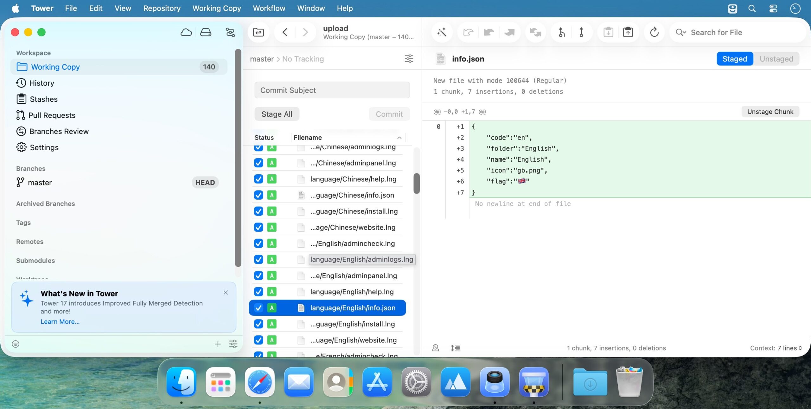The height and width of the screenshot is (409, 811).
Task: Click the sidebar vertical scrollbar
Action: pyautogui.click(x=238, y=158)
